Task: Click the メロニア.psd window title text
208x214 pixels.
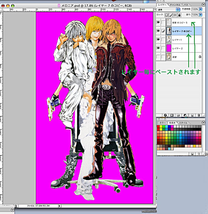Action: pos(97,6)
